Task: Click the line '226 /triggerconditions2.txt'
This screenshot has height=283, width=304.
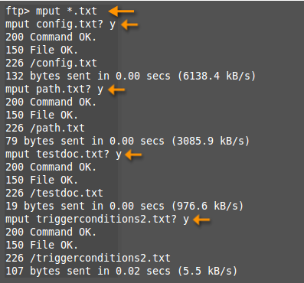Action: 88,258
